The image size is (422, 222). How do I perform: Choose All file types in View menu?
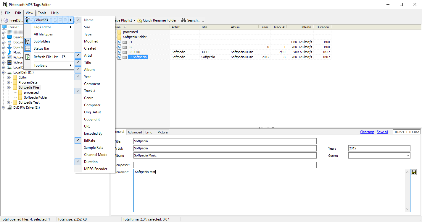pos(49,34)
